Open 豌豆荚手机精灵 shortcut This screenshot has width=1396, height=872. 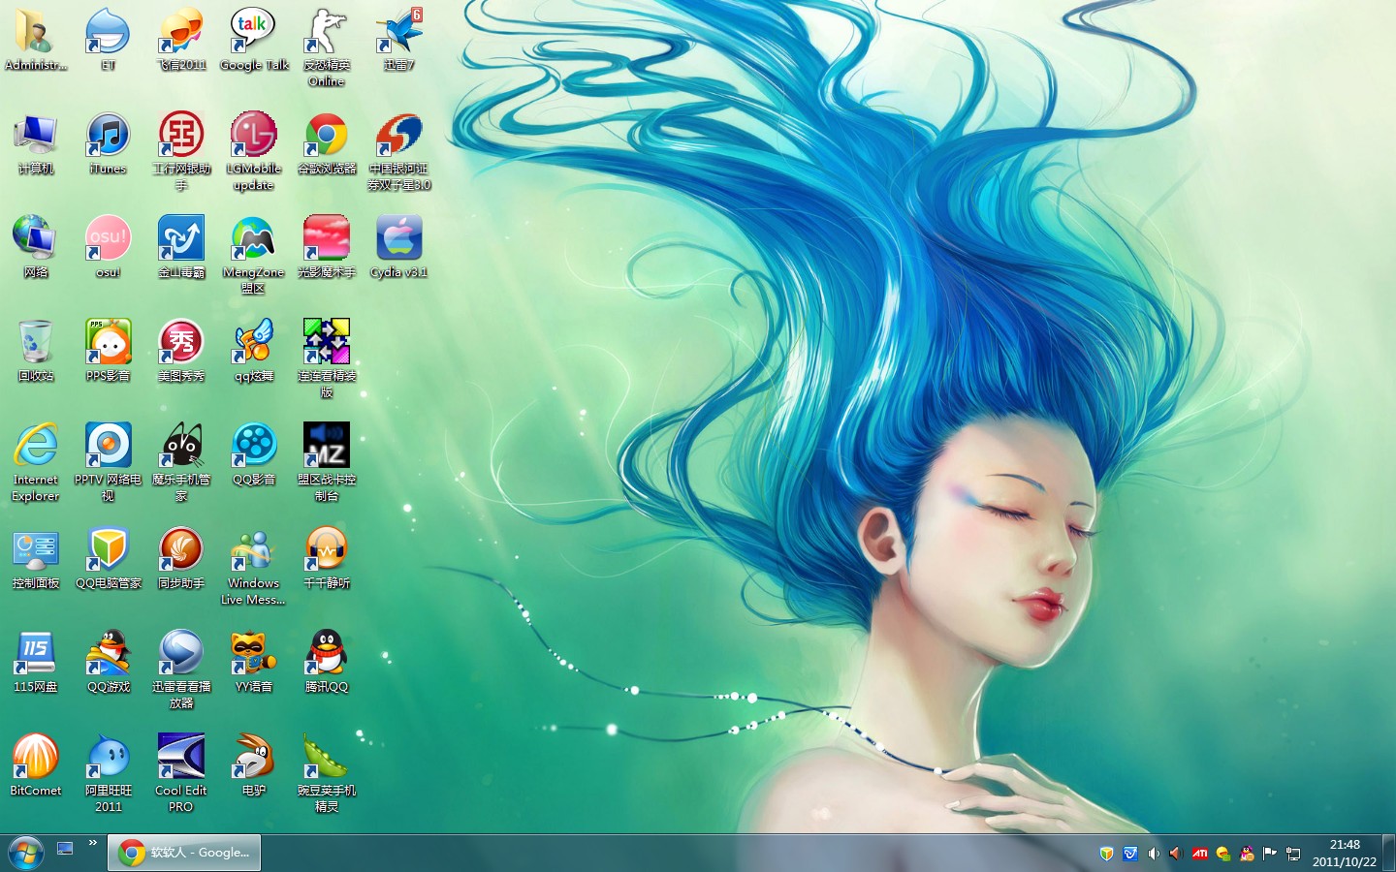click(327, 774)
